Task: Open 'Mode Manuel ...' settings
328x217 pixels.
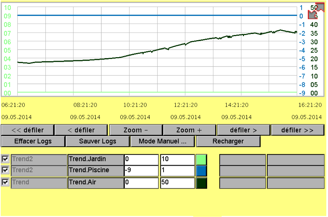Action: [162, 141]
